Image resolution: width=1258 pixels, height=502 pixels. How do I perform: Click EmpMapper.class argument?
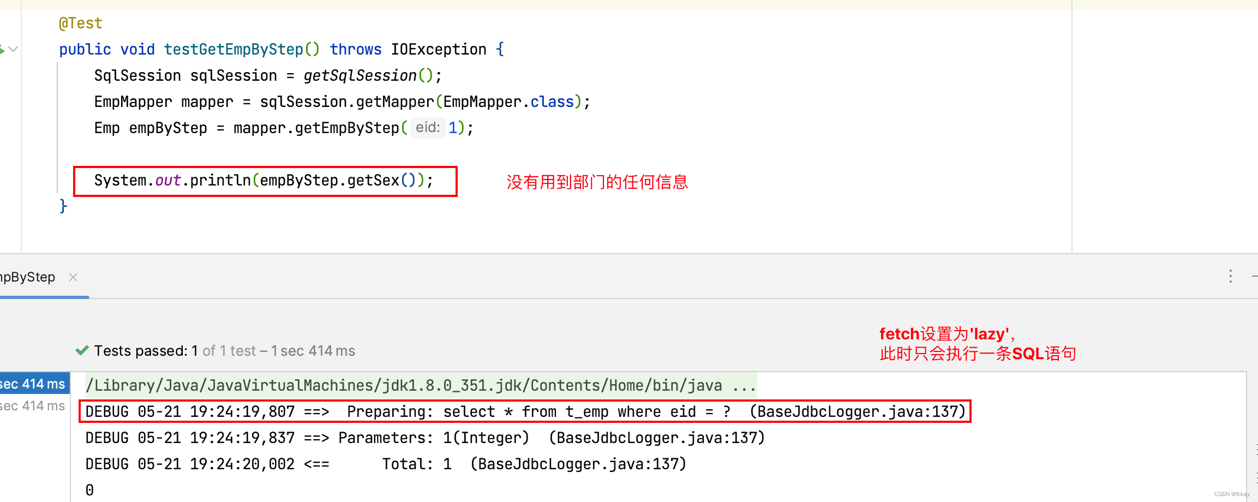point(508,102)
